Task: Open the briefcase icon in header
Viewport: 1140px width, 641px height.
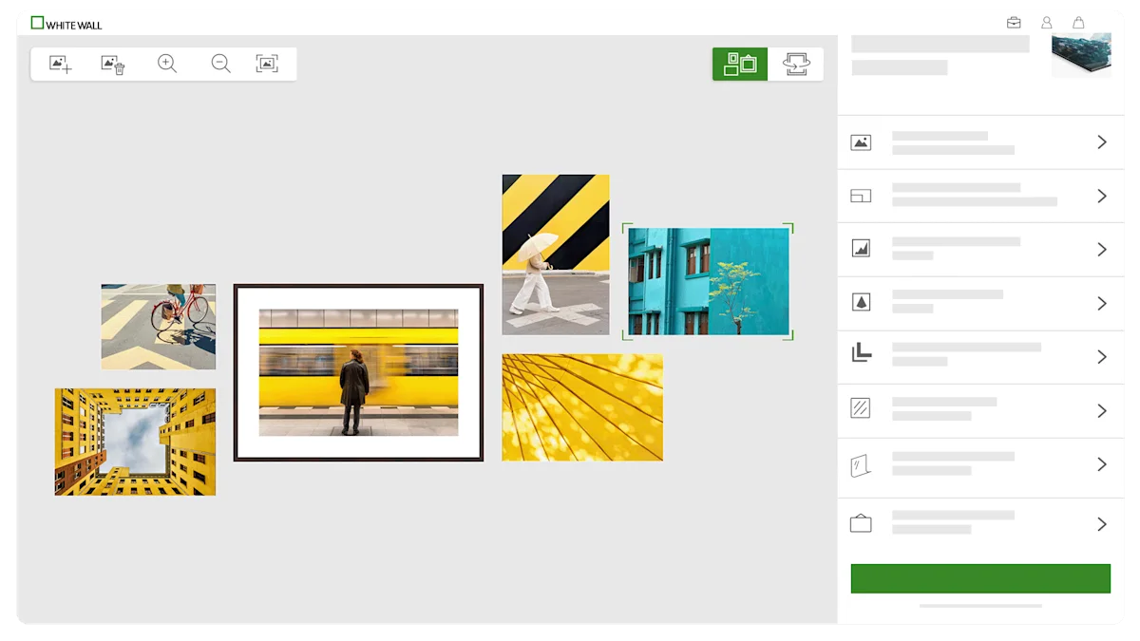Action: point(1014,23)
